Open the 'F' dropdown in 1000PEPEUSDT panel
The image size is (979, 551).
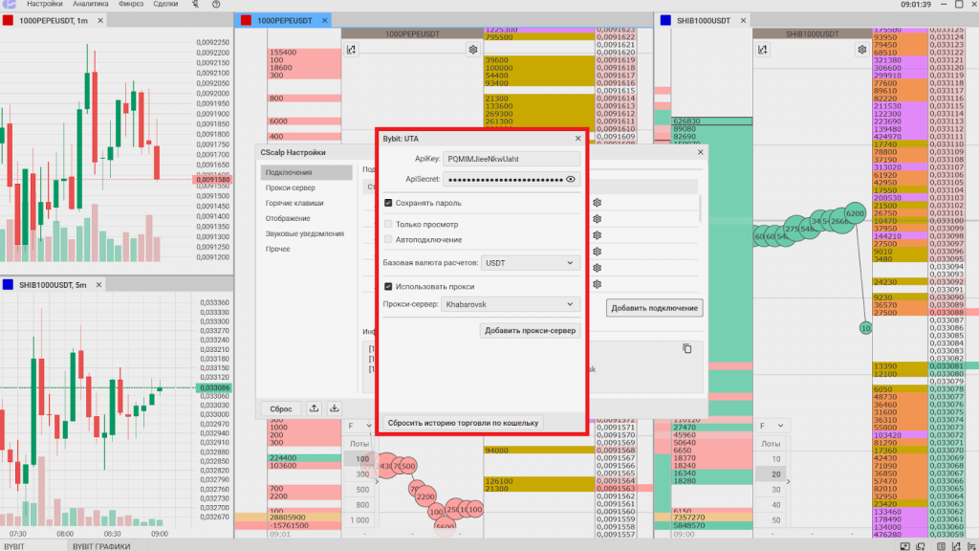click(x=359, y=426)
